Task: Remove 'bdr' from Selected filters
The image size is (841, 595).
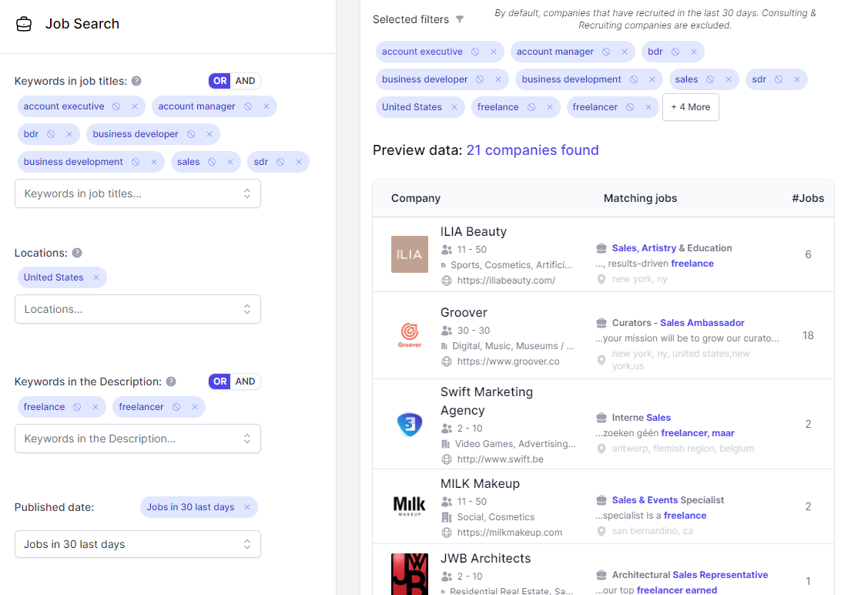Action: (x=693, y=52)
